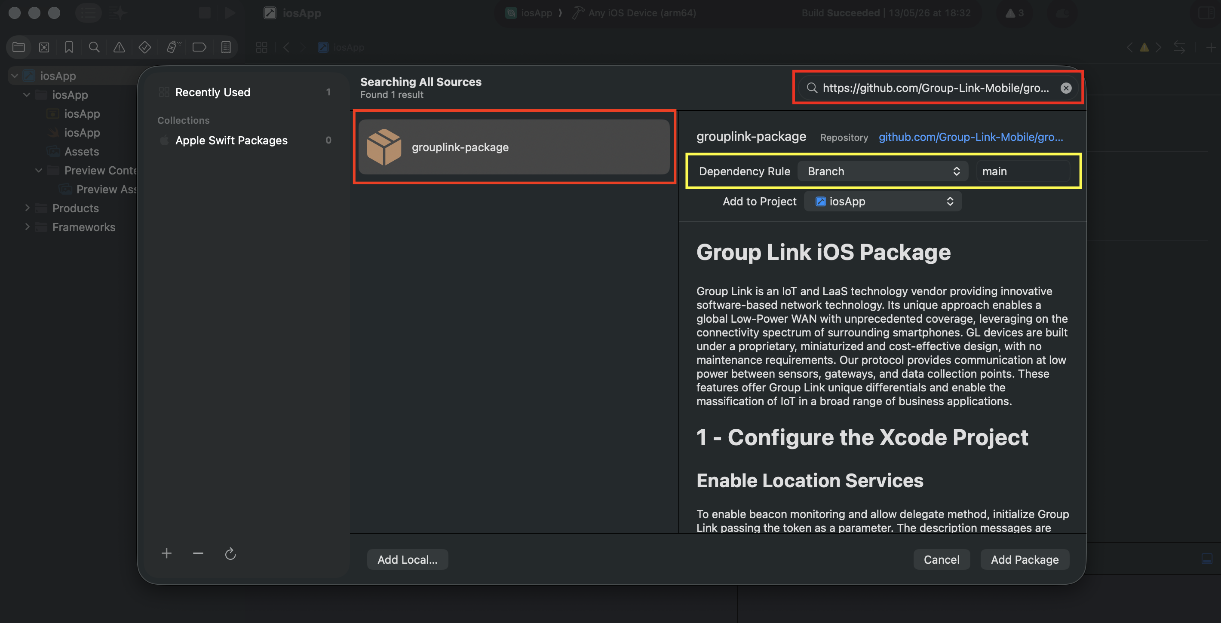Open the Dependency Rule Branch dropdown
1221x623 pixels.
[x=882, y=171]
